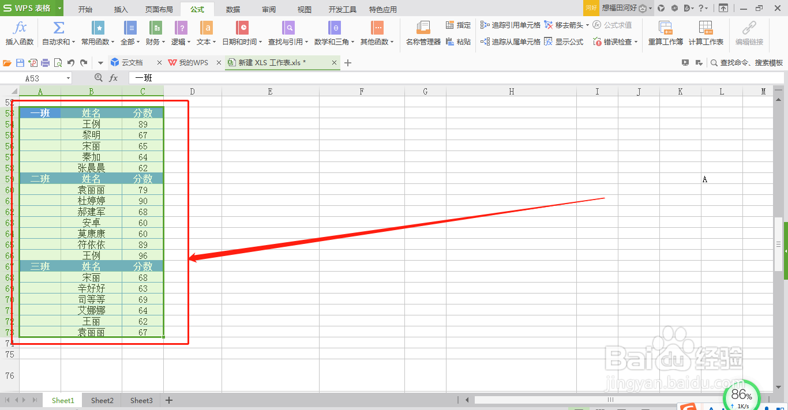Switch to the 视图 ribbon tab
Viewport: 788px width, 410px height.
pyautogui.click(x=305, y=9)
